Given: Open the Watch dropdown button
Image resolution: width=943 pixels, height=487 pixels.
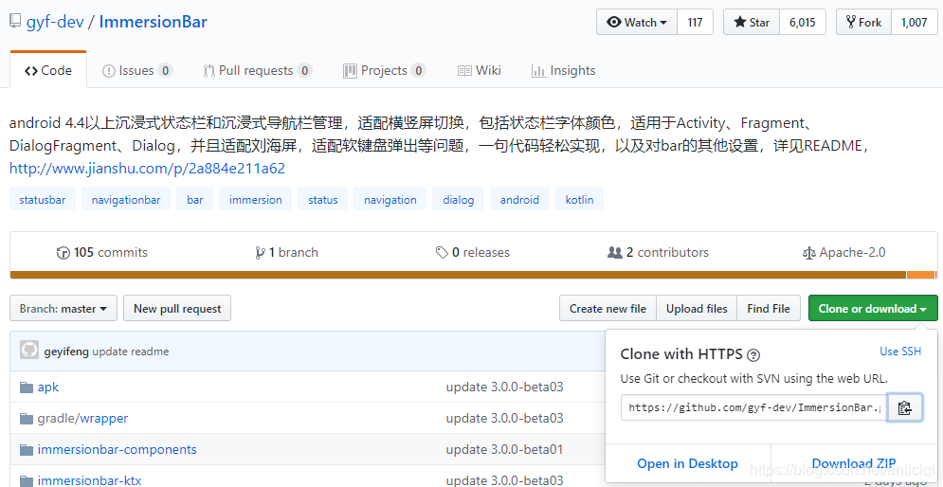Looking at the screenshot, I should point(637,22).
